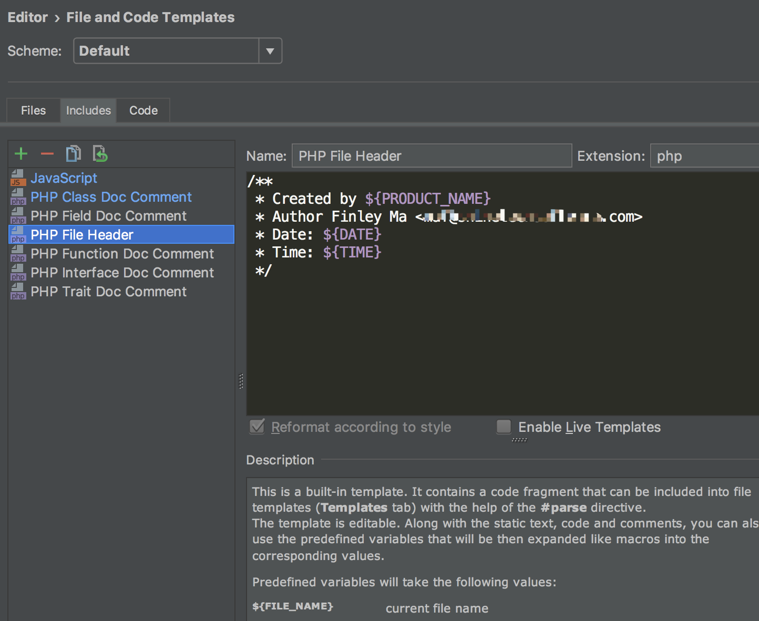The image size is (759, 621).
Task: Enable Live Templates checkbox
Action: [x=504, y=427]
